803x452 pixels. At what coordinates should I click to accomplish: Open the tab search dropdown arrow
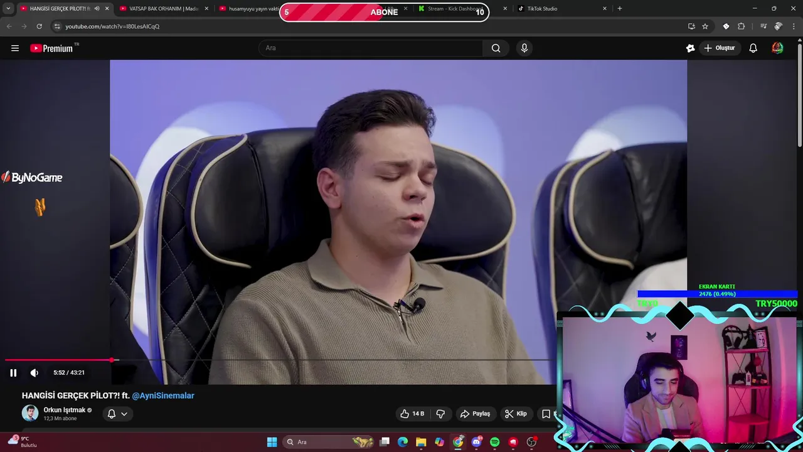coord(8,9)
